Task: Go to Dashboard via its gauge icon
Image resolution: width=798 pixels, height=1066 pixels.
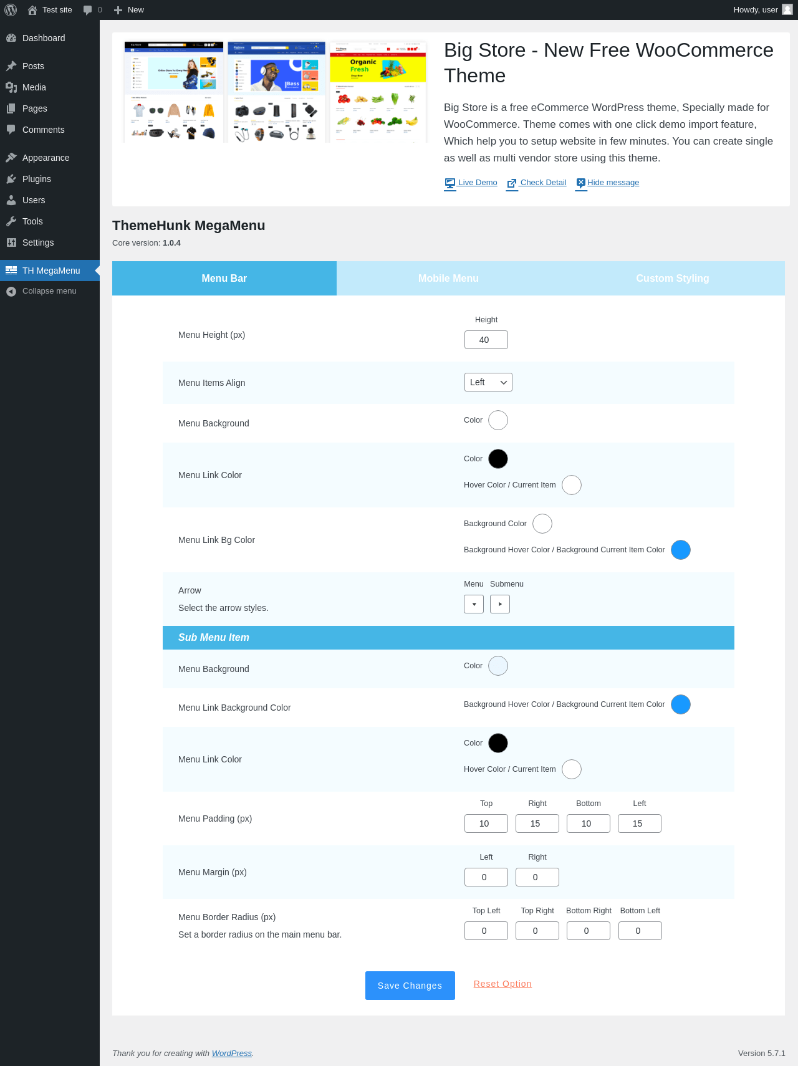Action: [x=11, y=38]
